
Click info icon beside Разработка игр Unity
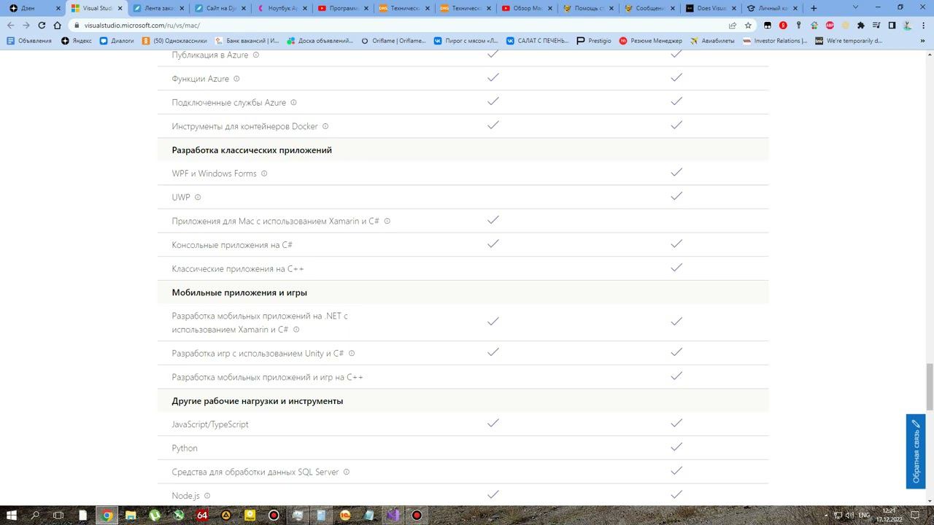tap(352, 354)
